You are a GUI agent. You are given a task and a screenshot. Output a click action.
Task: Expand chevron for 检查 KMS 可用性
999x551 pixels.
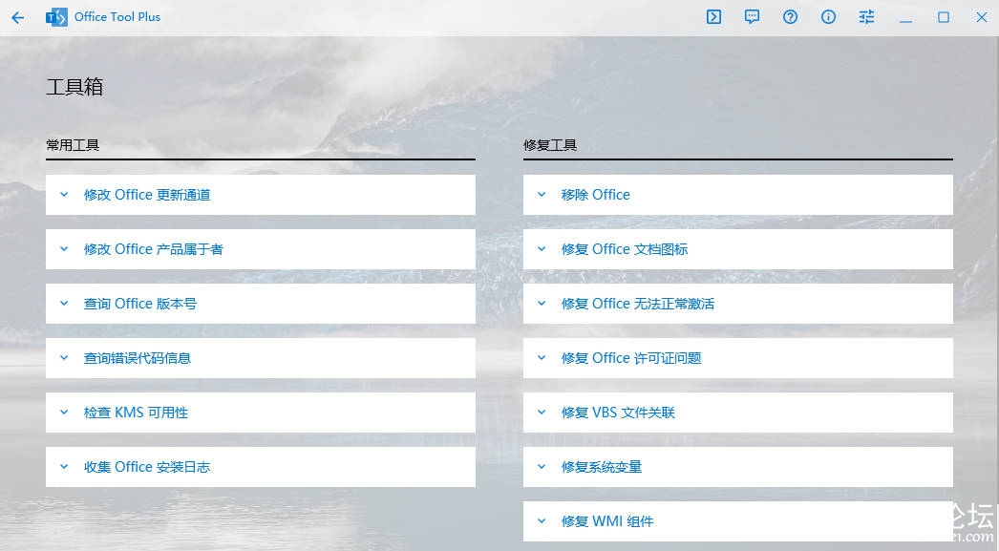(64, 413)
